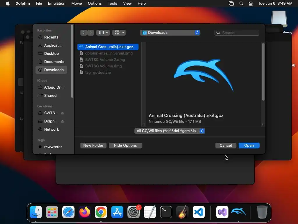Screen dimensions: 298x224
Task: Open the Tools menu
Action: [x=112, y=3]
